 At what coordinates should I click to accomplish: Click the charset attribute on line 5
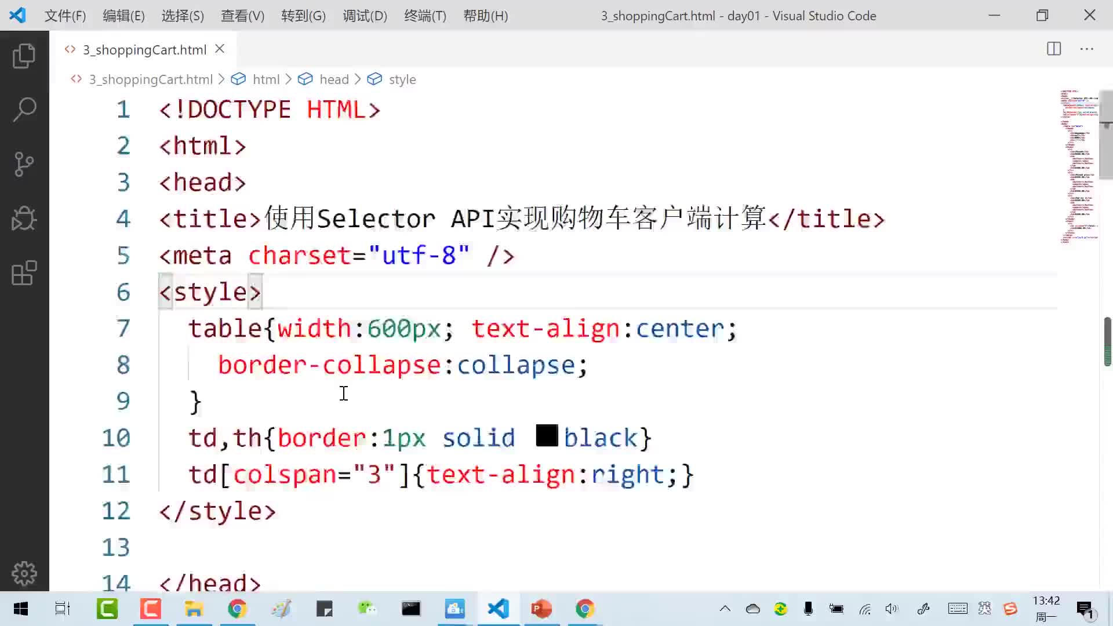pyautogui.click(x=300, y=256)
